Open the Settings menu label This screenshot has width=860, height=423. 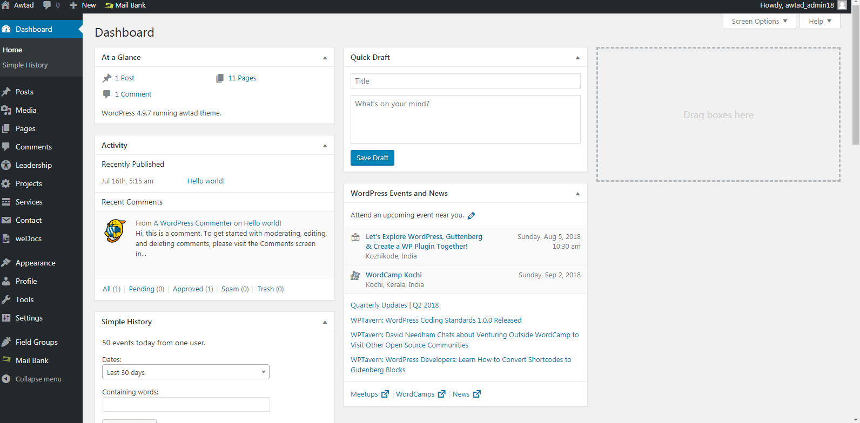pos(29,318)
